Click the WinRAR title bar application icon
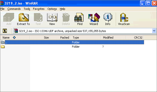This screenshot has width=157, height=92. click(2, 3)
